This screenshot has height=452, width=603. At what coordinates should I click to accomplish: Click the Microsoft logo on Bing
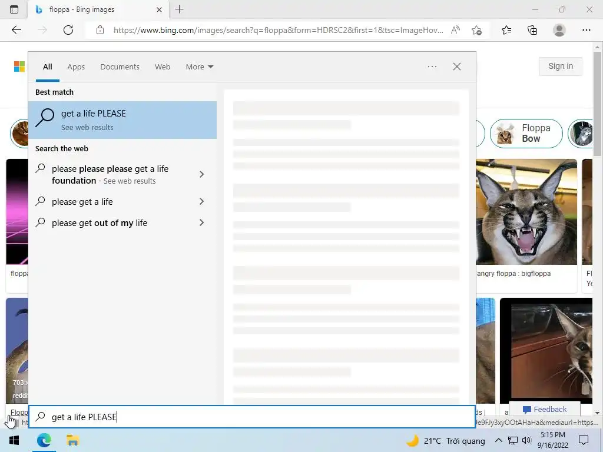pyautogui.click(x=19, y=67)
